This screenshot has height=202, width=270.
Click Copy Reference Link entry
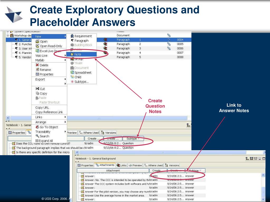[x=49, y=112]
